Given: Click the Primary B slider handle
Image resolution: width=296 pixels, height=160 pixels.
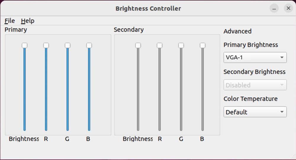Looking at the screenshot, I should (x=89, y=45).
